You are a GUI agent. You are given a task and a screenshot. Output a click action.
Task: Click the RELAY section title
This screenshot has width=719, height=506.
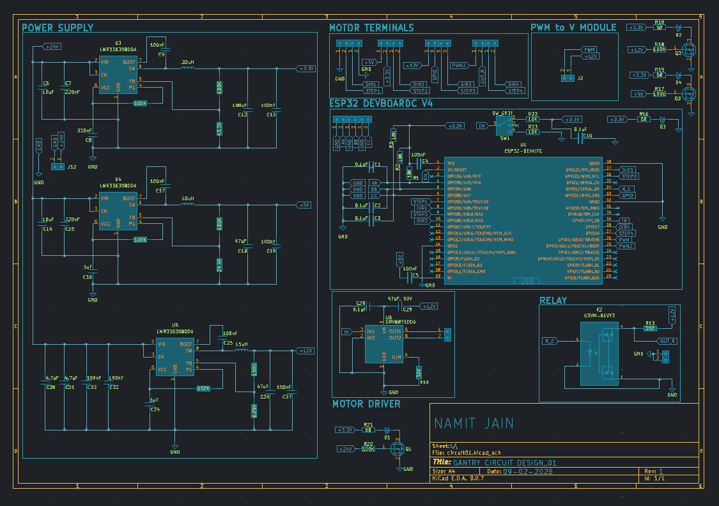[553, 300]
